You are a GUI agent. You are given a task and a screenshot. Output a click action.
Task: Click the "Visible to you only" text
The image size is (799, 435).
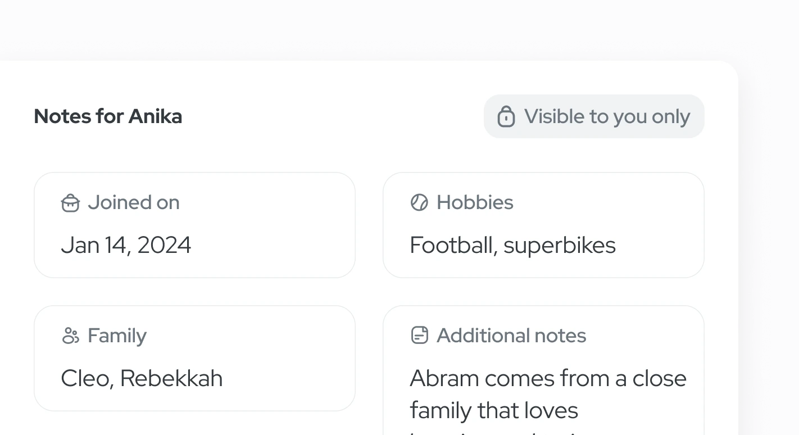click(x=607, y=116)
